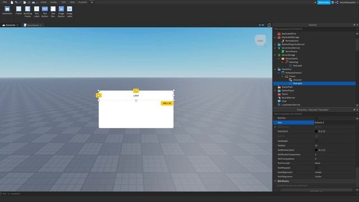Click the ServerStorage service icon

tap(279, 55)
